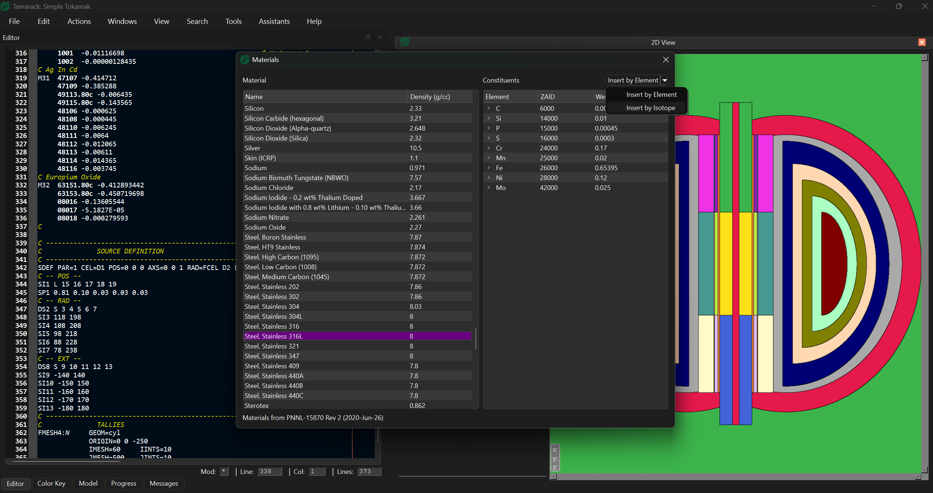Image resolution: width=933 pixels, height=493 pixels.
Task: Select Silver material row
Action: pos(357,148)
